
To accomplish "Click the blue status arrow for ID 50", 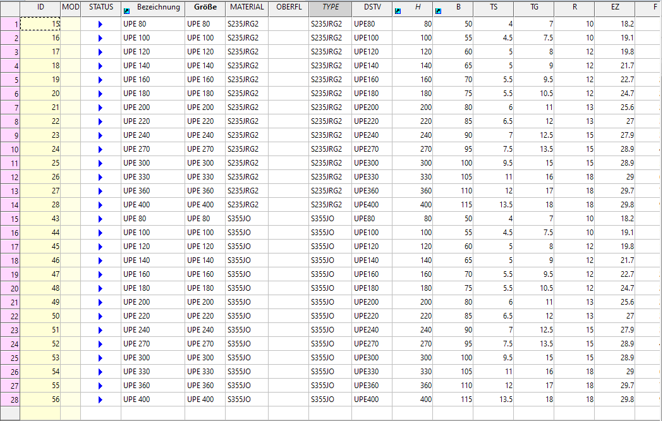I will click(100, 316).
